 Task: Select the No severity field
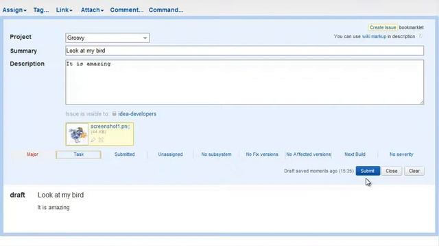point(401,154)
